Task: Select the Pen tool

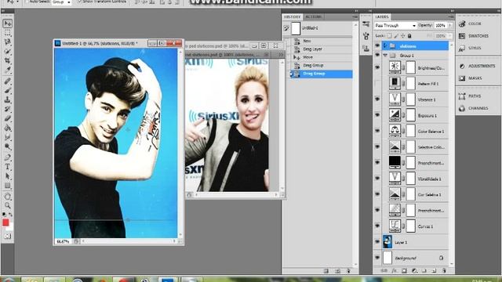Action: tap(7, 157)
